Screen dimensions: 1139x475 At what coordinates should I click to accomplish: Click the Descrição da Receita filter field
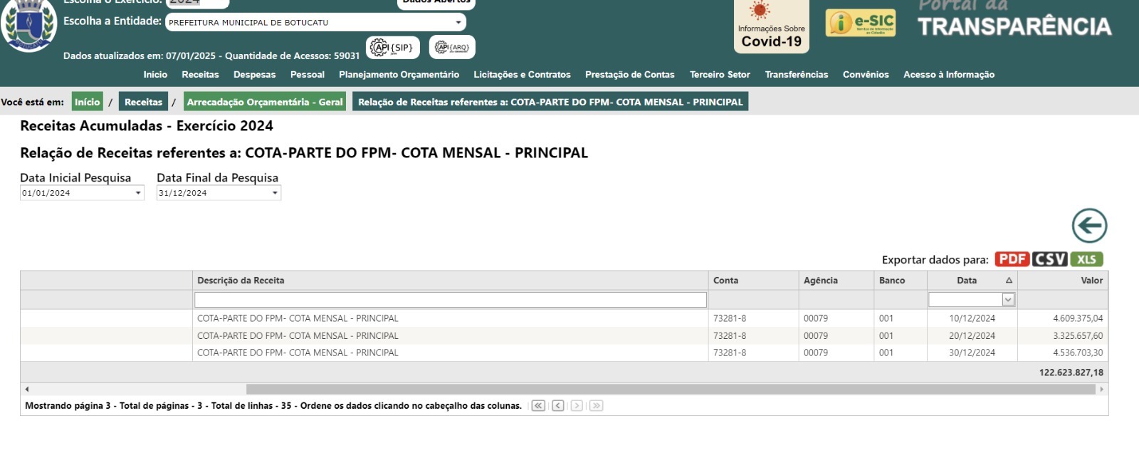(x=450, y=301)
